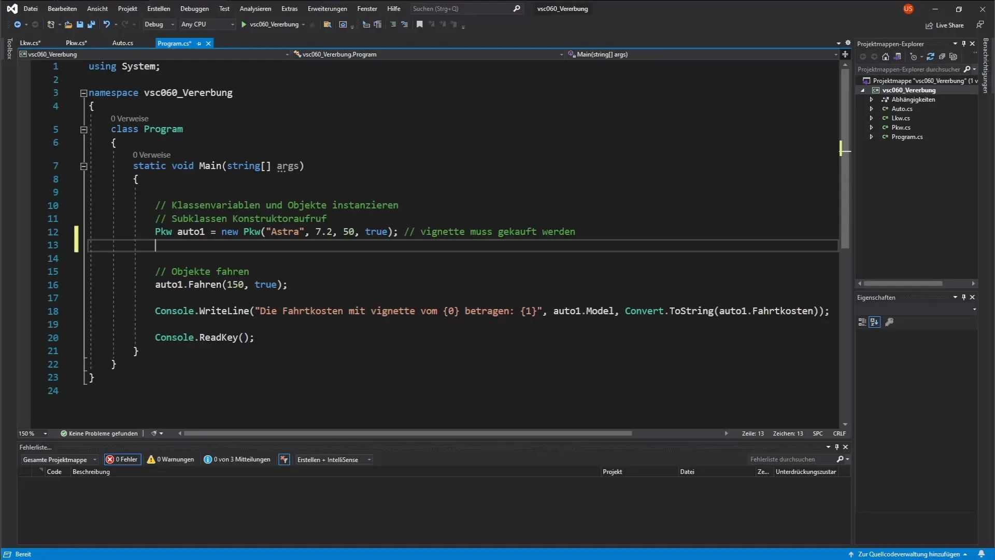Click the Suchen (Strg+Q) search field

tap(466, 9)
